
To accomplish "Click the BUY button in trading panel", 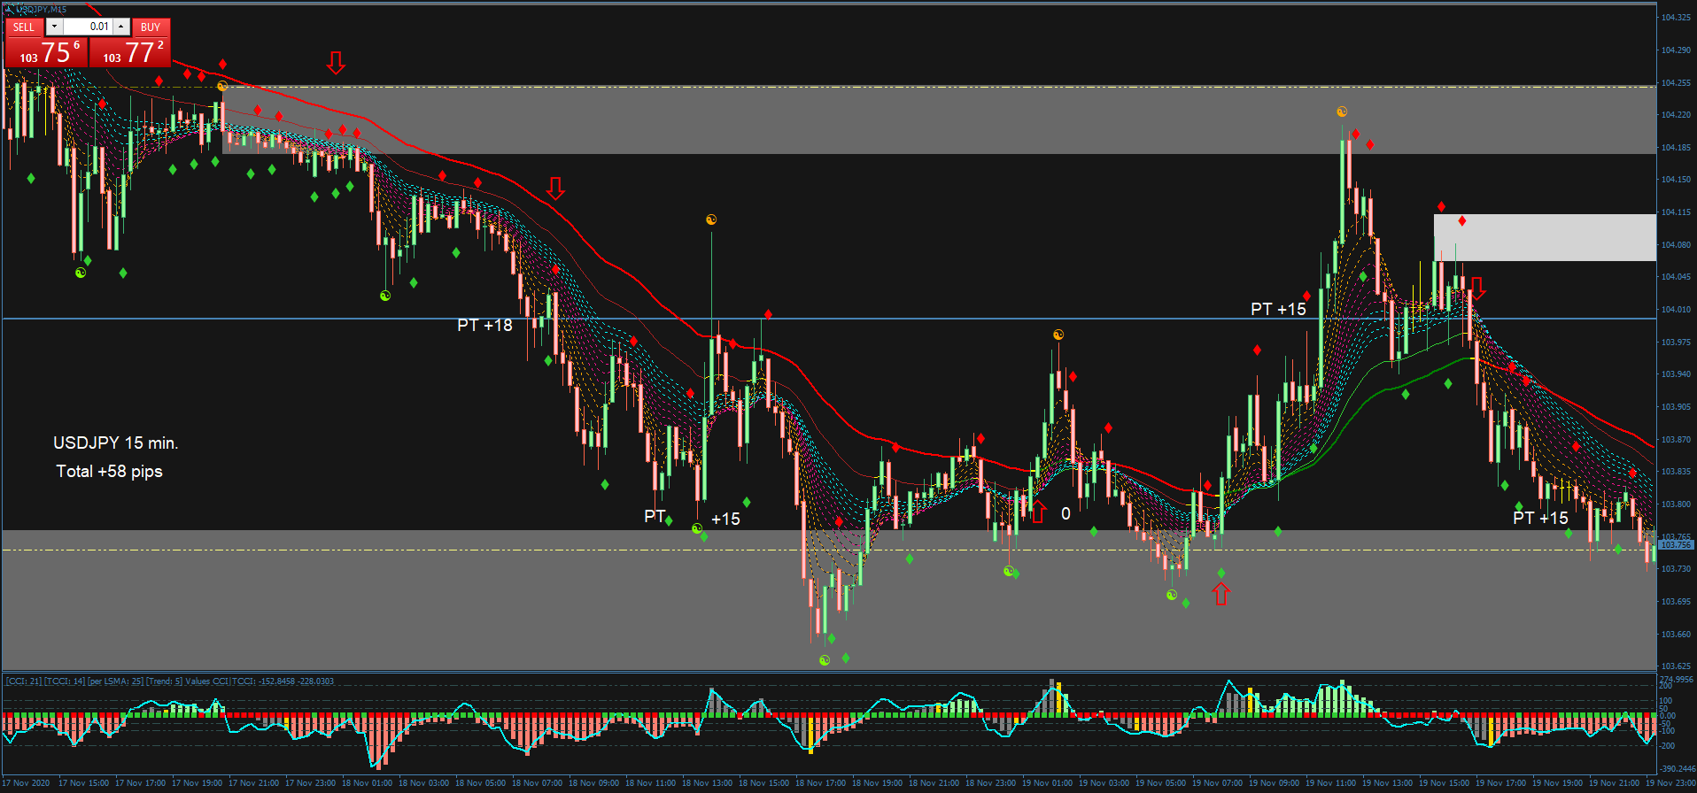I will pos(151,27).
